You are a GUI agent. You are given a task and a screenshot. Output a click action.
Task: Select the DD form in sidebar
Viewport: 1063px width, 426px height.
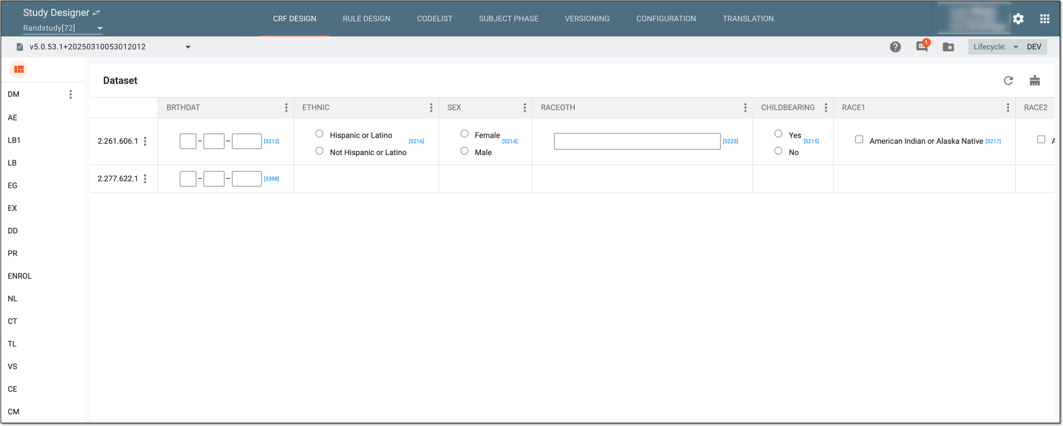click(13, 231)
